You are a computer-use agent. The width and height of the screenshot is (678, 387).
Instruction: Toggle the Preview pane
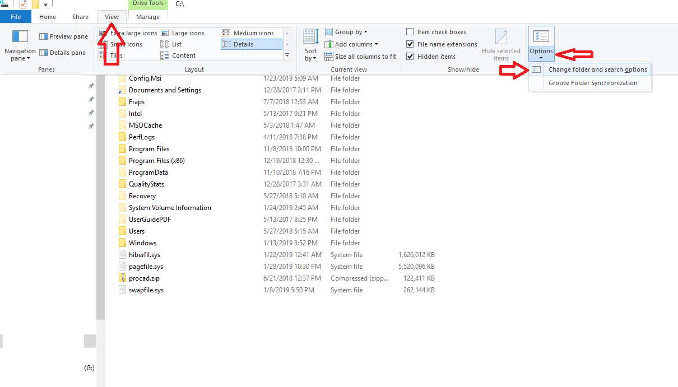click(x=63, y=36)
